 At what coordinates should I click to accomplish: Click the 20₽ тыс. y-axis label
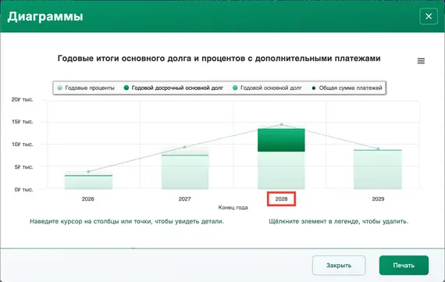[23, 99]
